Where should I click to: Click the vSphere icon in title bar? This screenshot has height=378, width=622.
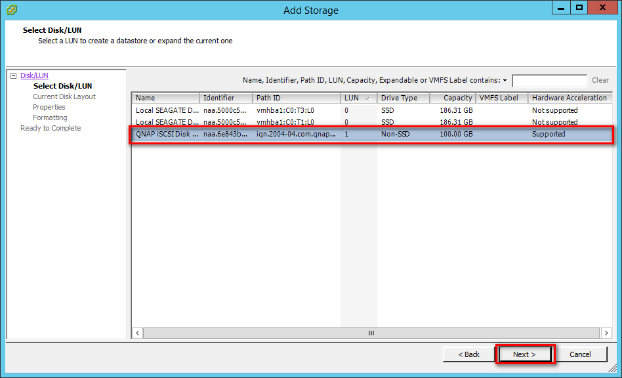click(12, 10)
